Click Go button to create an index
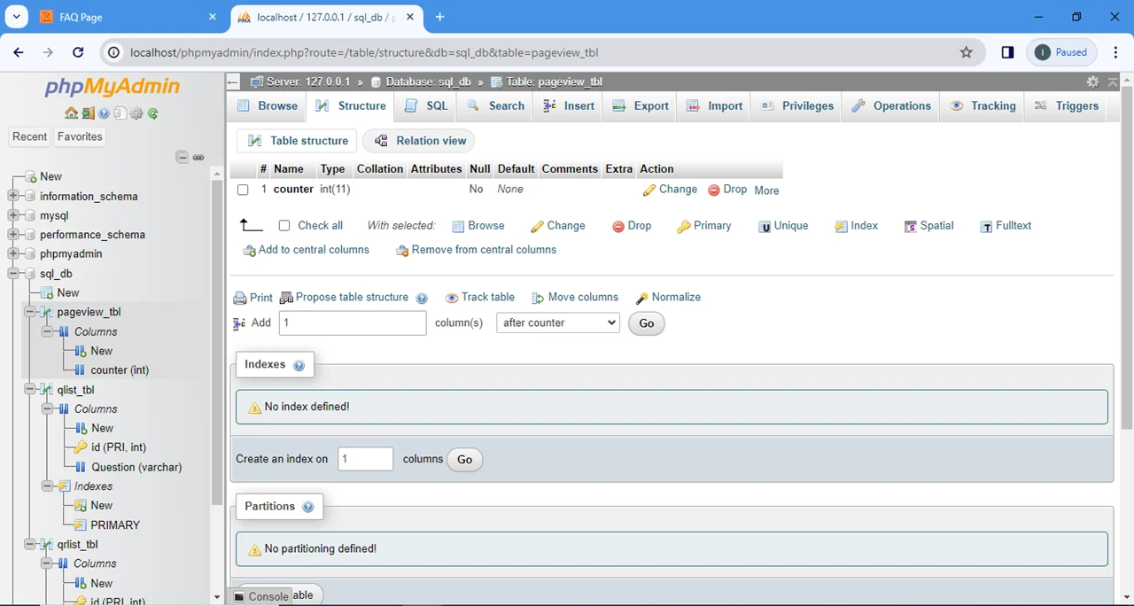1134x606 pixels. [464, 459]
